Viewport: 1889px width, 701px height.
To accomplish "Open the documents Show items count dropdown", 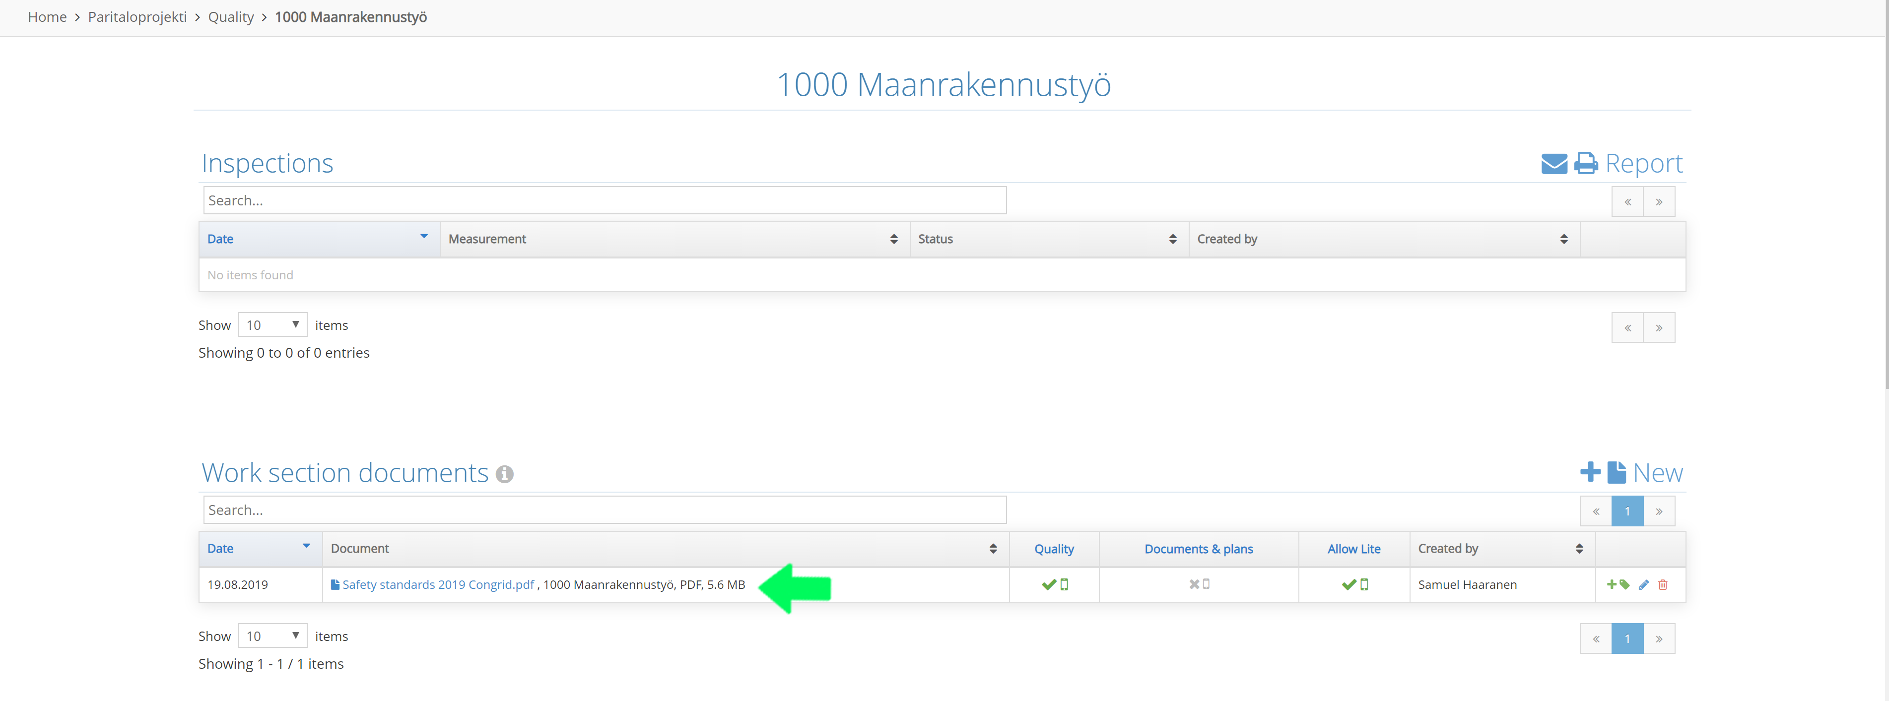I will point(272,636).
